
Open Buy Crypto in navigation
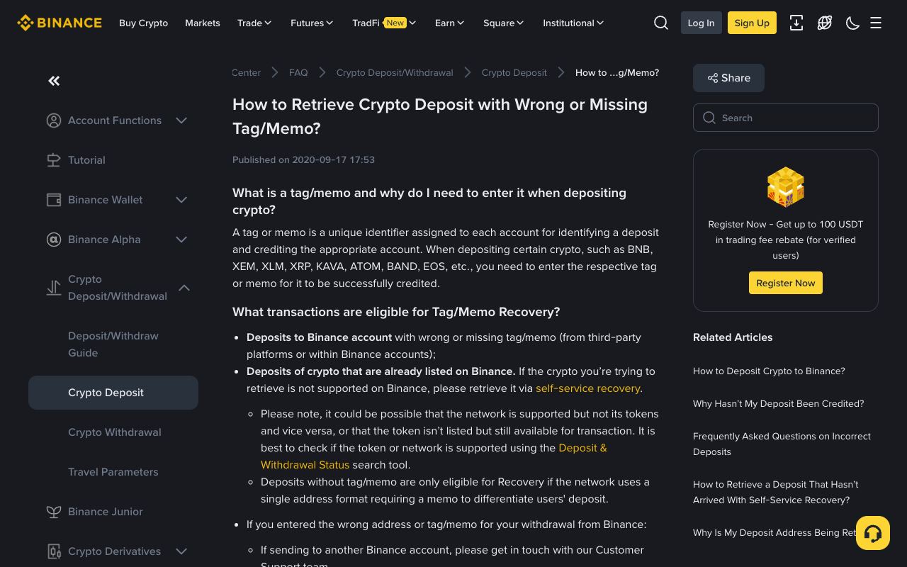[x=143, y=23]
